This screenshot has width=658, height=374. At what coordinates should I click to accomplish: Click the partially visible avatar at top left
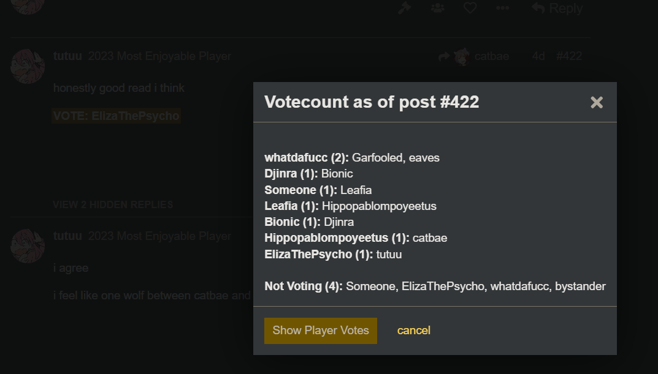(x=28, y=6)
